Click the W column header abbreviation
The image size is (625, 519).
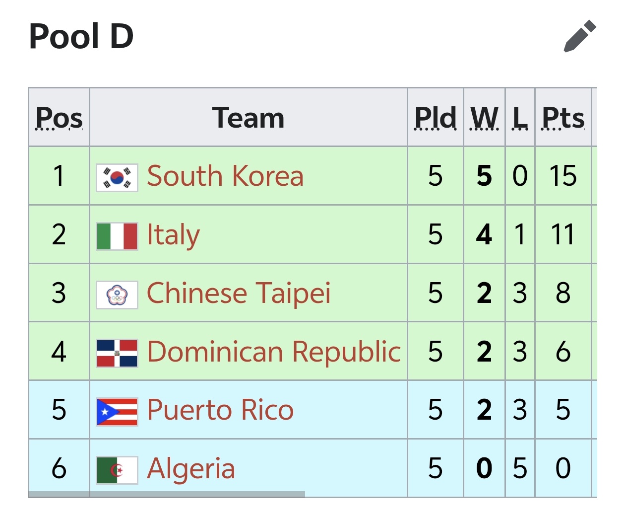tap(484, 118)
